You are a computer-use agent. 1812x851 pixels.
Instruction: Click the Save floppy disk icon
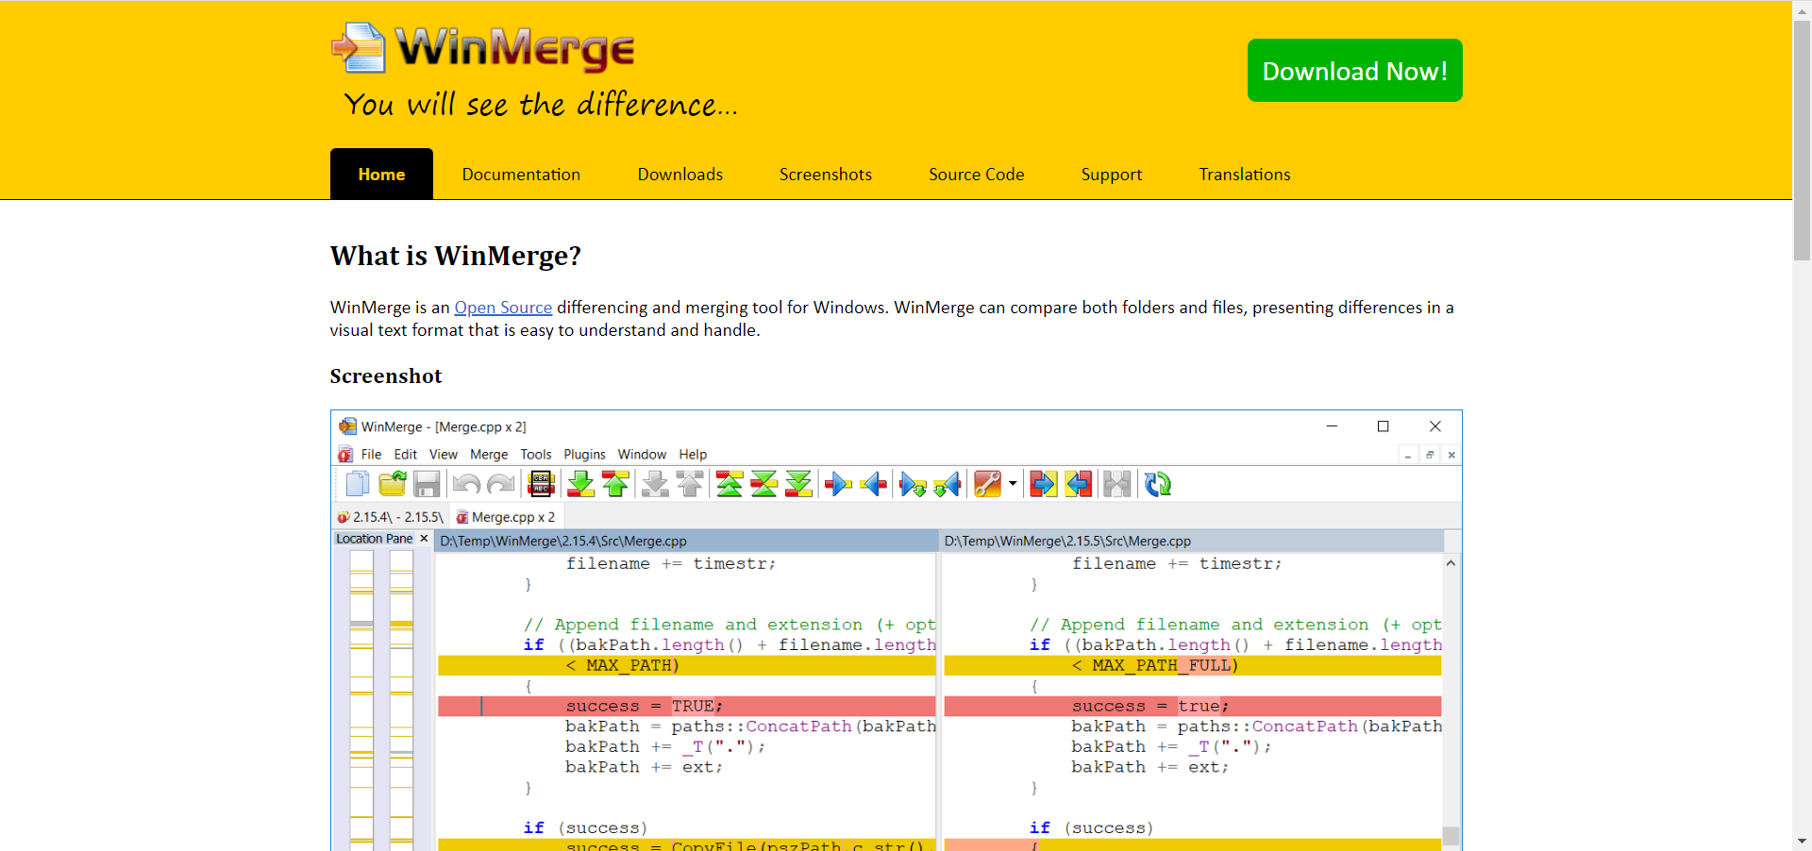pyautogui.click(x=427, y=484)
